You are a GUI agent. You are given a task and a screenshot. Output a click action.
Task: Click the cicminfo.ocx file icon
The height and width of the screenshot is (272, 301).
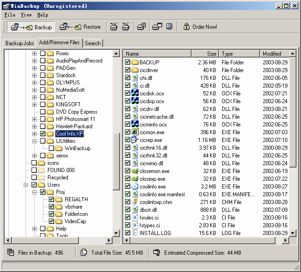coord(135,124)
